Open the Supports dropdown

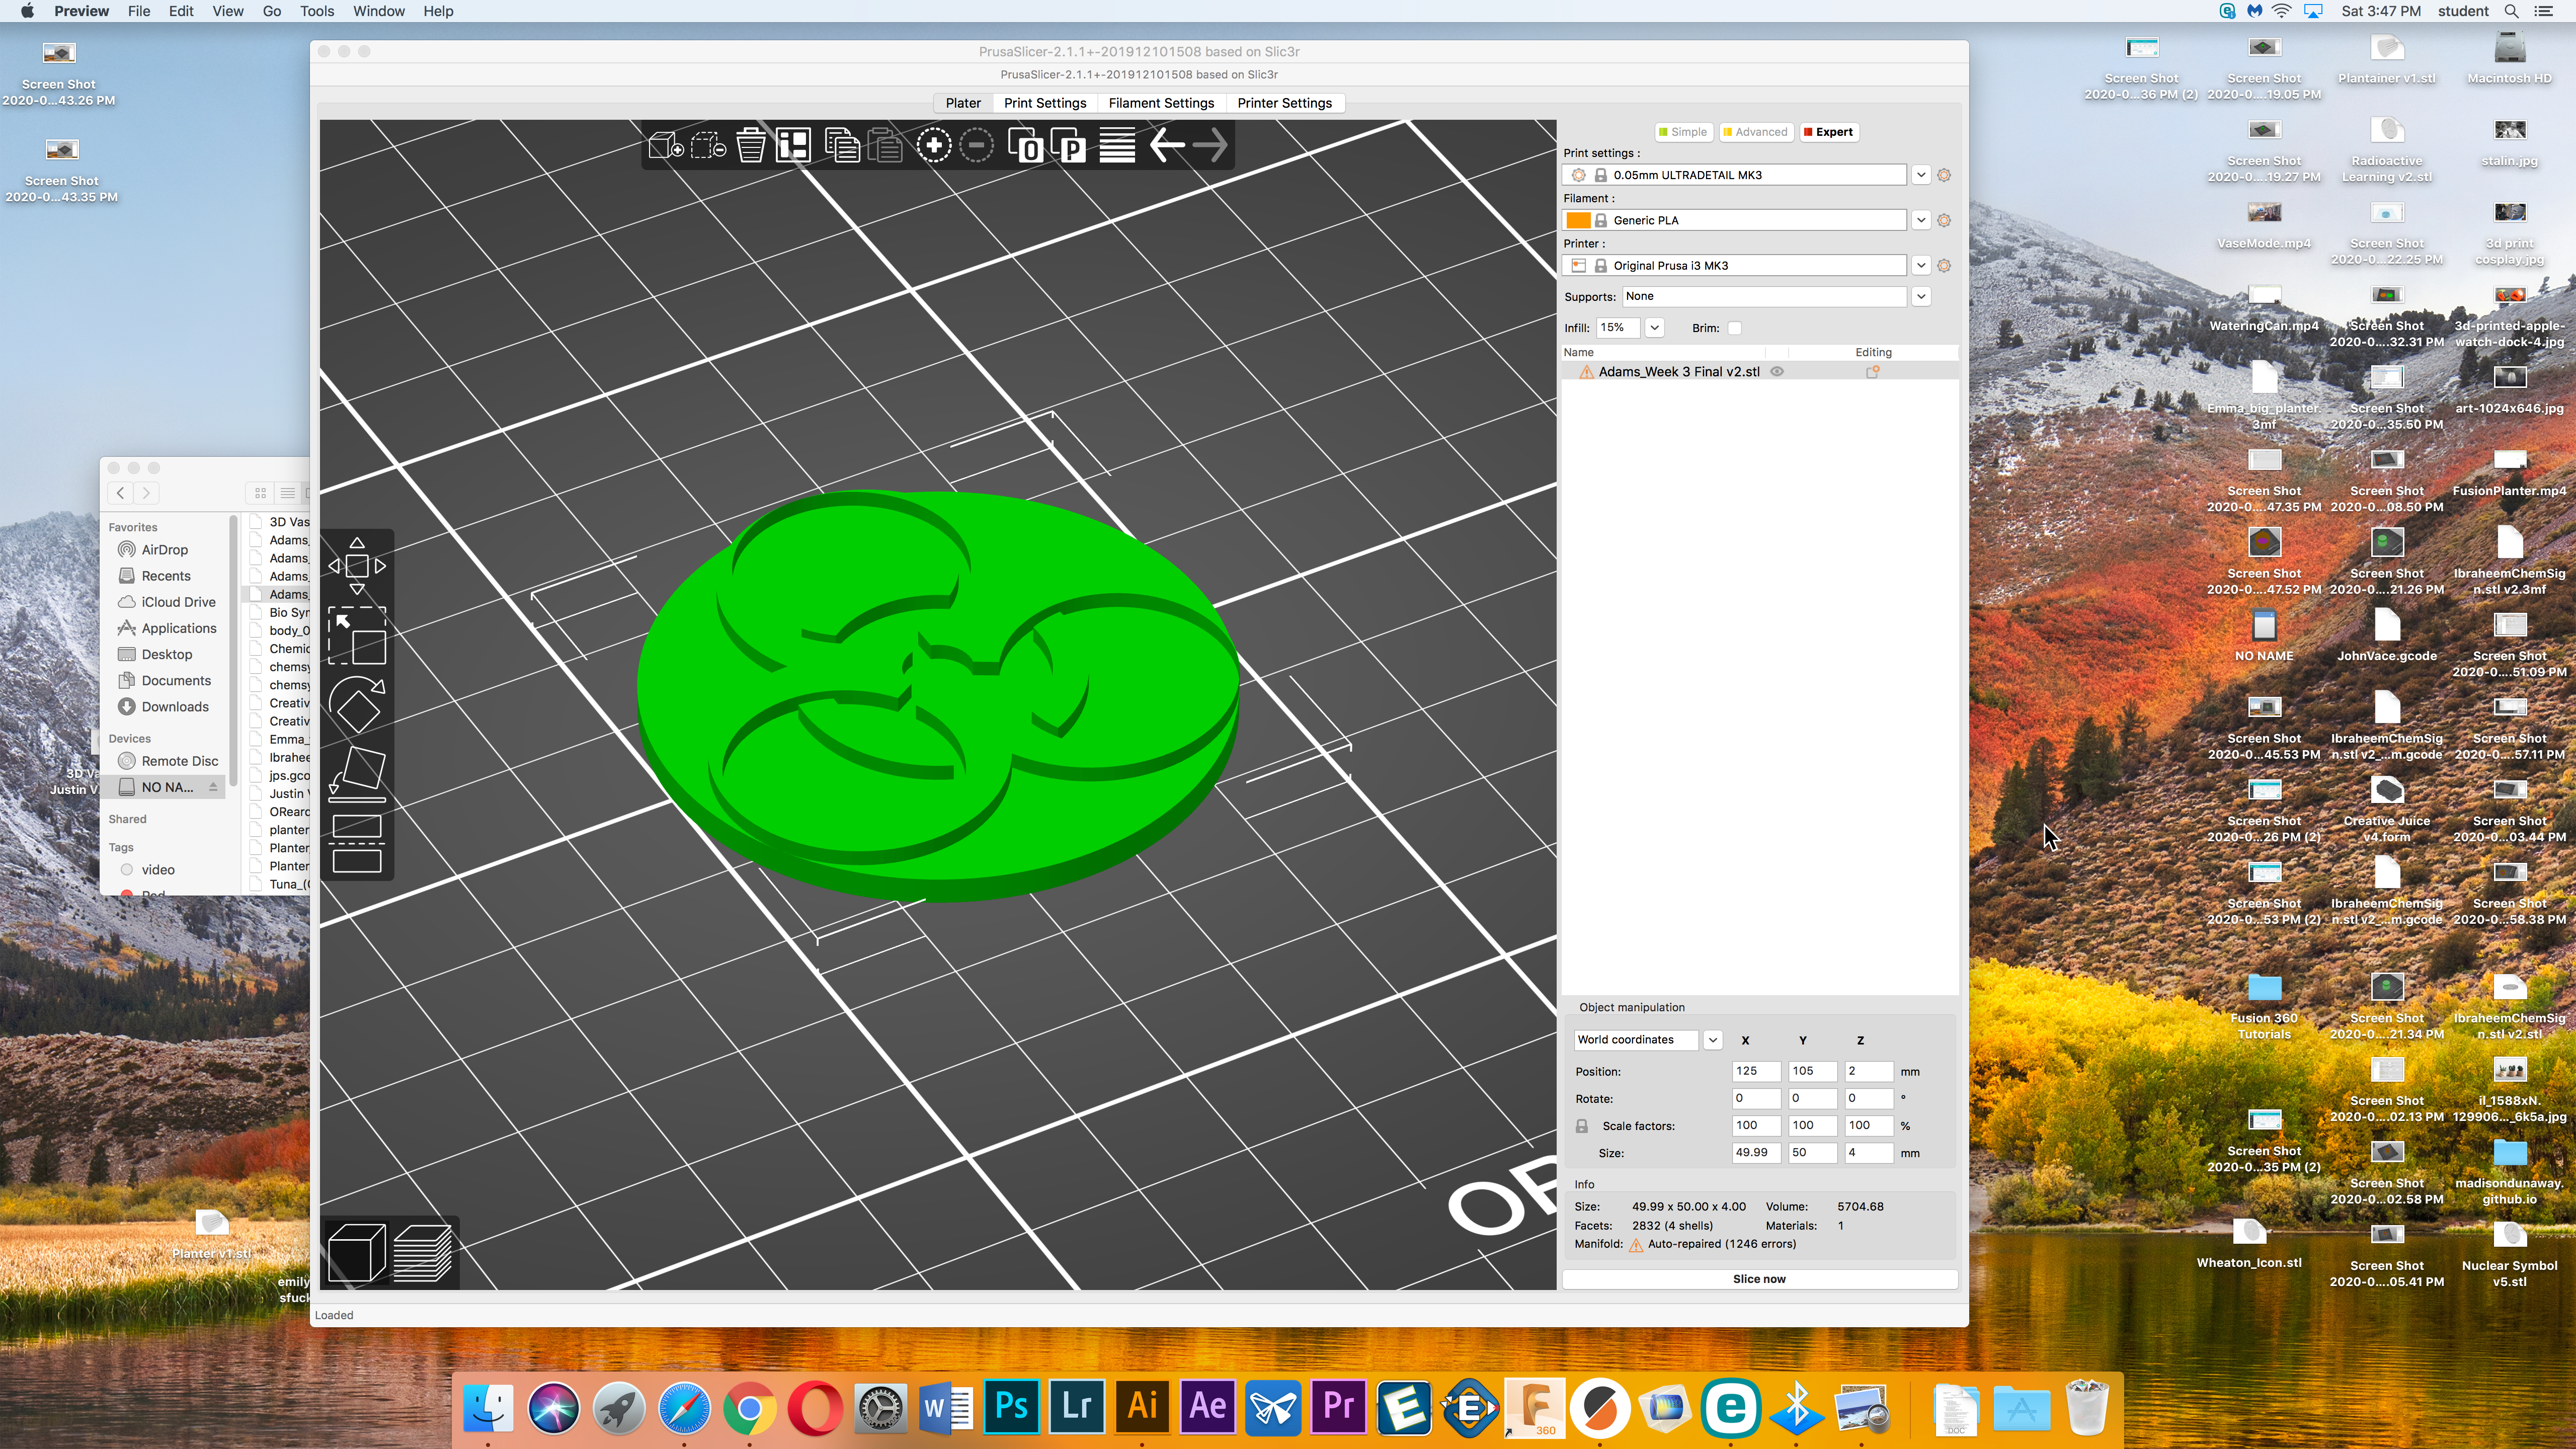pyautogui.click(x=1921, y=296)
